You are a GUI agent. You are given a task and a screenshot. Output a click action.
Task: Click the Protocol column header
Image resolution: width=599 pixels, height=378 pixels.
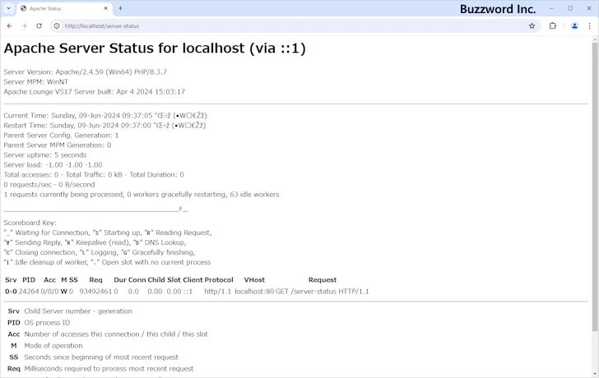[219, 280]
